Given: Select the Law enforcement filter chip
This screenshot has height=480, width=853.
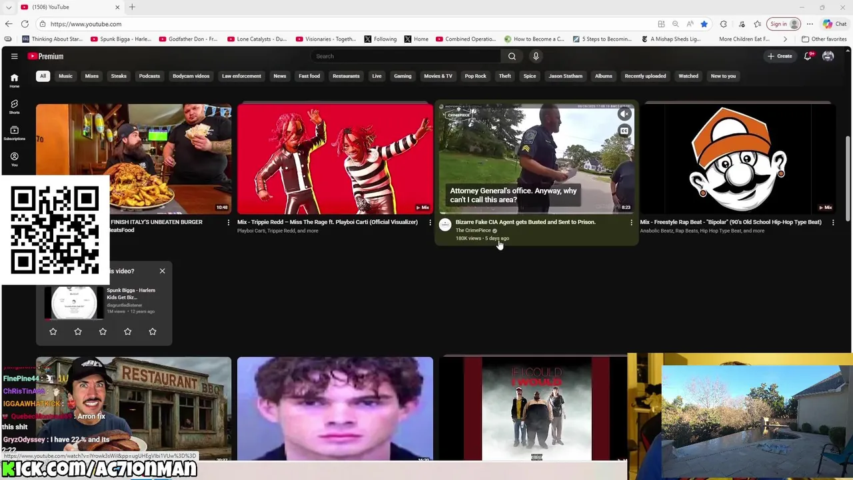Looking at the screenshot, I should [241, 76].
